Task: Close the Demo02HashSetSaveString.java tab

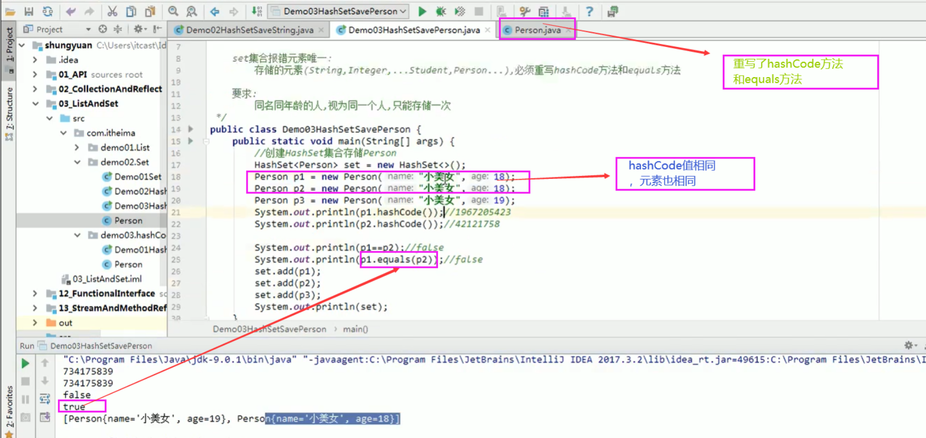Action: click(321, 30)
